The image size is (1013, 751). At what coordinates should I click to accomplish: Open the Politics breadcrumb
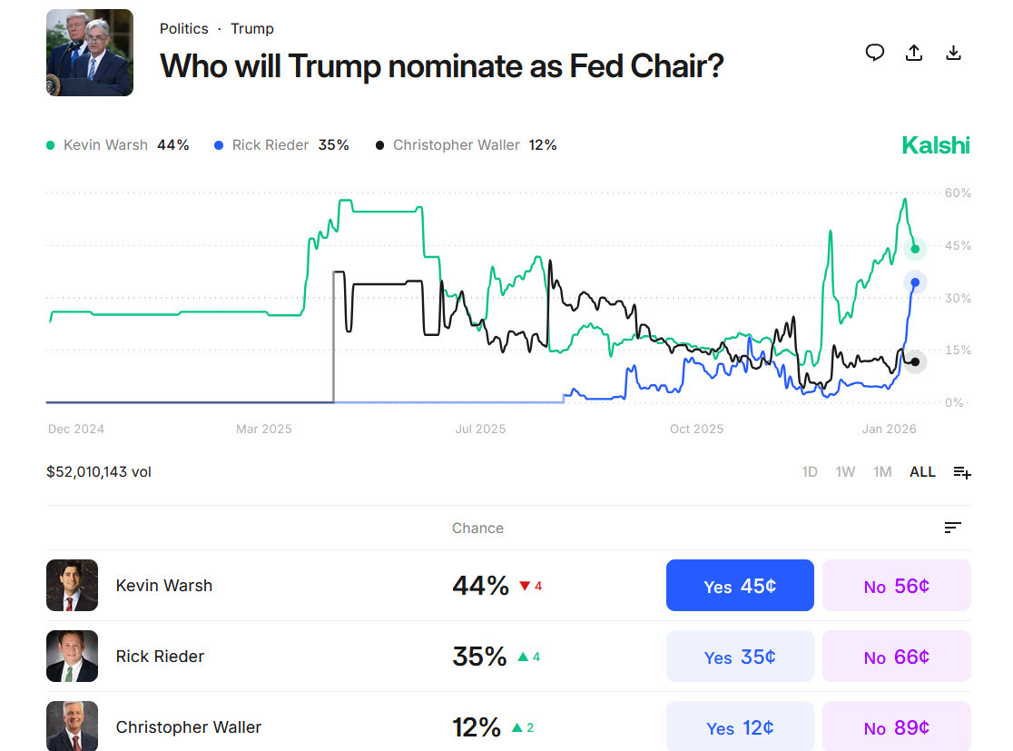(x=184, y=28)
